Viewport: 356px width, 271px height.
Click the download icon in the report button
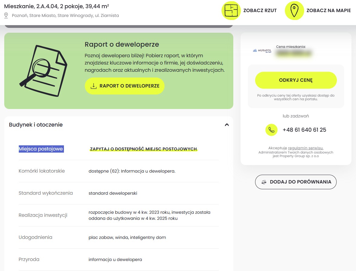[94, 86]
